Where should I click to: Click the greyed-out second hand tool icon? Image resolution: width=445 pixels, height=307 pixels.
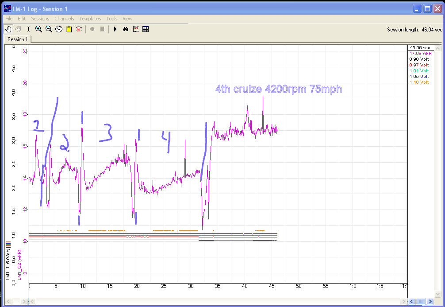pos(18,29)
